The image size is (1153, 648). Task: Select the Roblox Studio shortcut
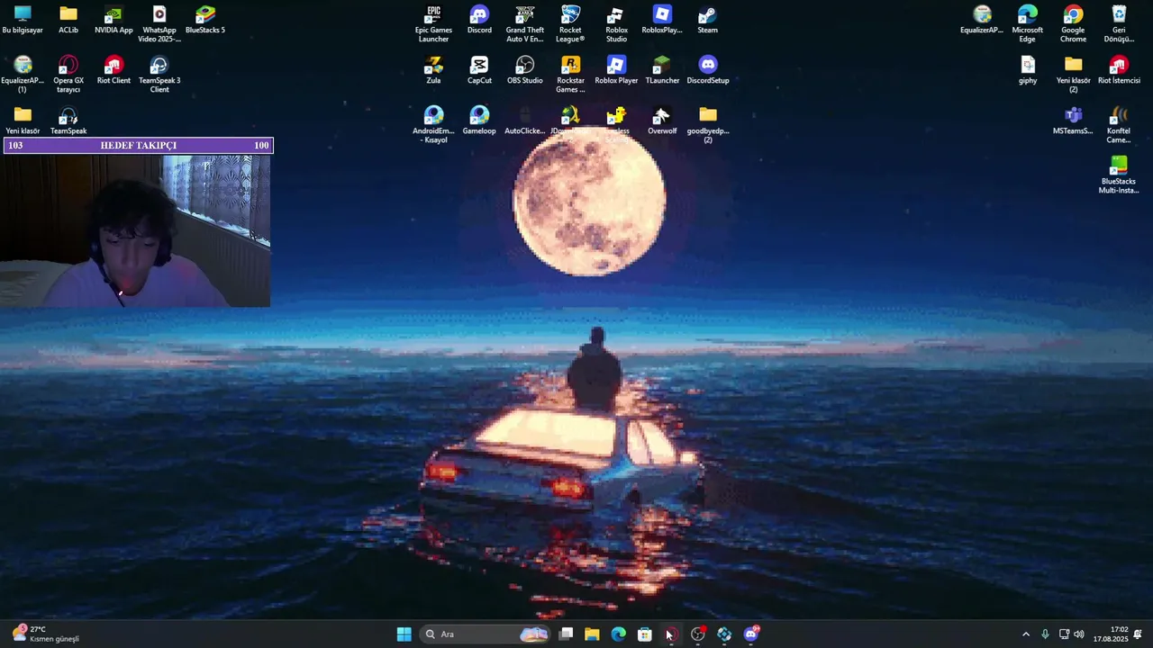tap(616, 24)
